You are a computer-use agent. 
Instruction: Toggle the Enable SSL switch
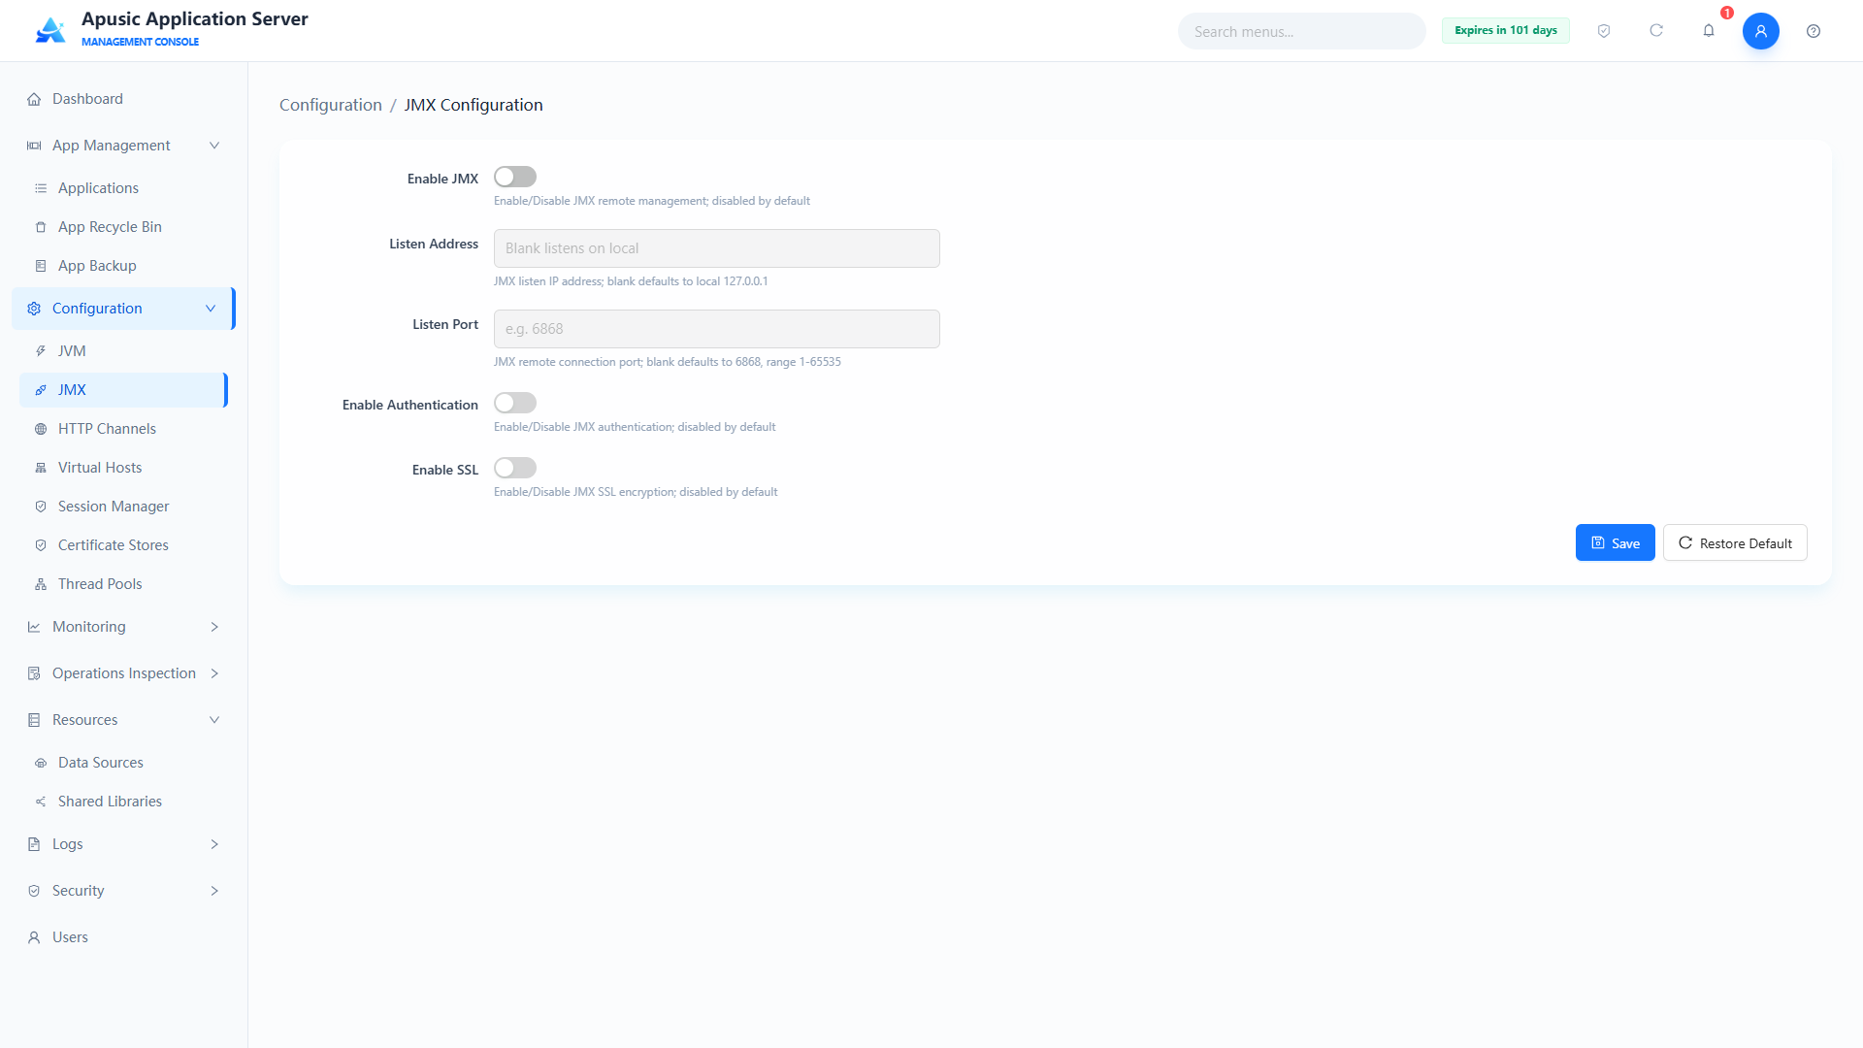(x=515, y=468)
